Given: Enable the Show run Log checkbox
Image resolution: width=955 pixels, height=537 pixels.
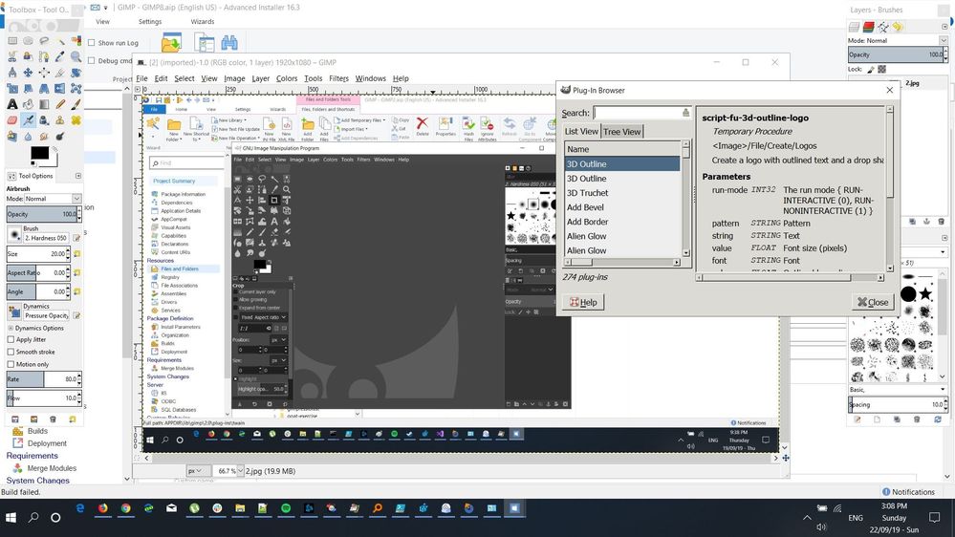Looking at the screenshot, I should (92, 43).
